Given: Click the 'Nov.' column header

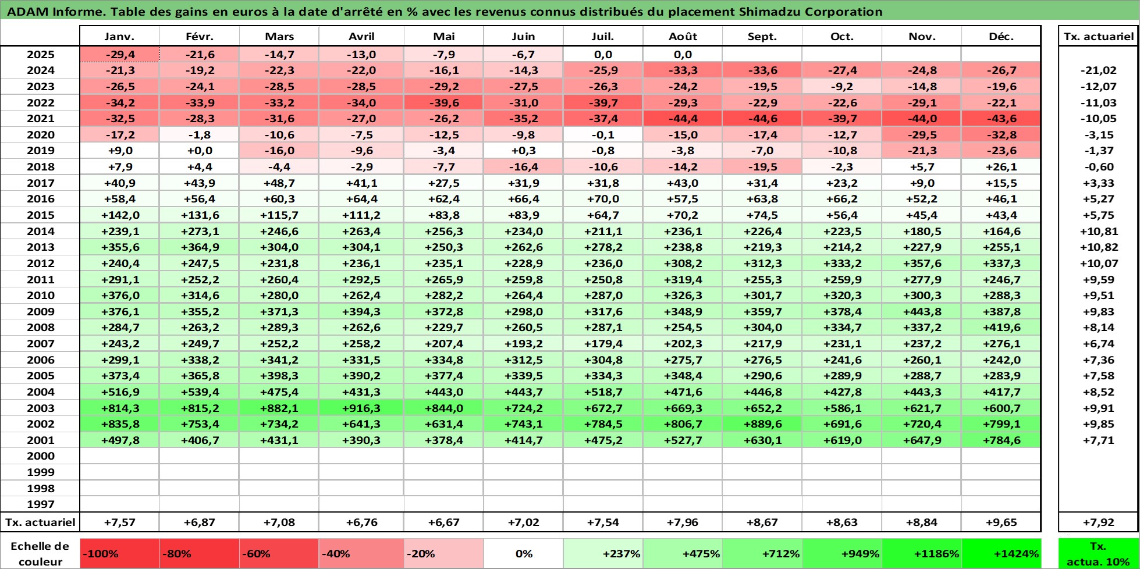Looking at the screenshot, I should coord(922,36).
